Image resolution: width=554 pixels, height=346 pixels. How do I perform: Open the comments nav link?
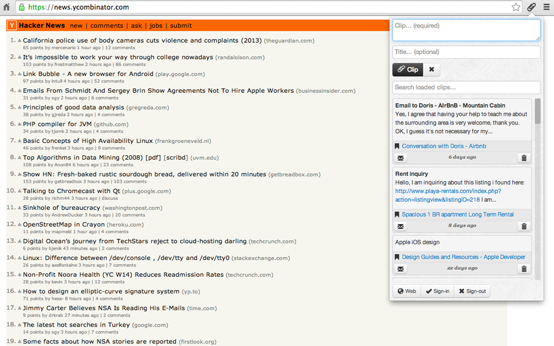coord(107,26)
